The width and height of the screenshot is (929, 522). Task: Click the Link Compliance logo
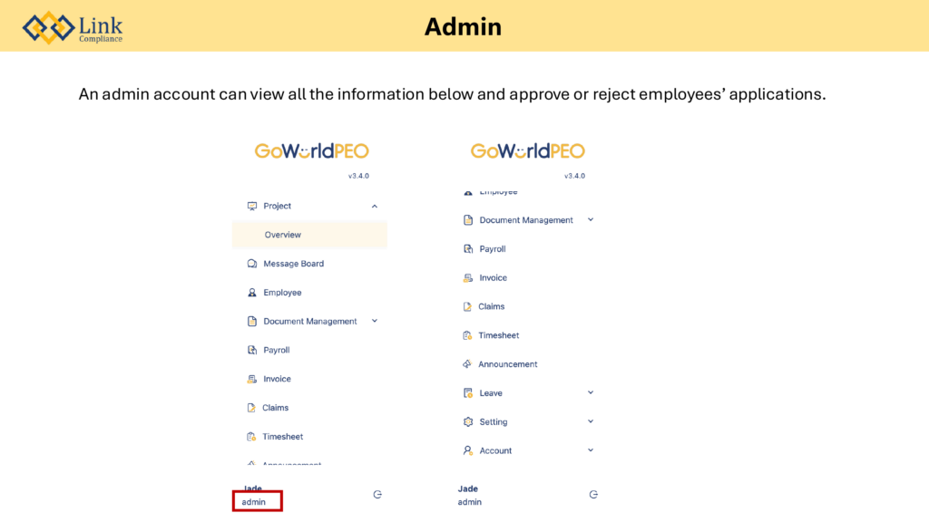[73, 27]
